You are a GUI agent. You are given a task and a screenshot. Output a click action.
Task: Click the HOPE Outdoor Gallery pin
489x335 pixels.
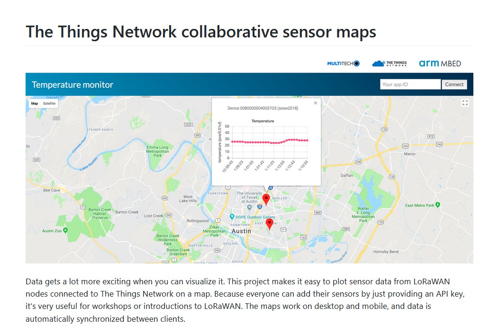[232, 217]
